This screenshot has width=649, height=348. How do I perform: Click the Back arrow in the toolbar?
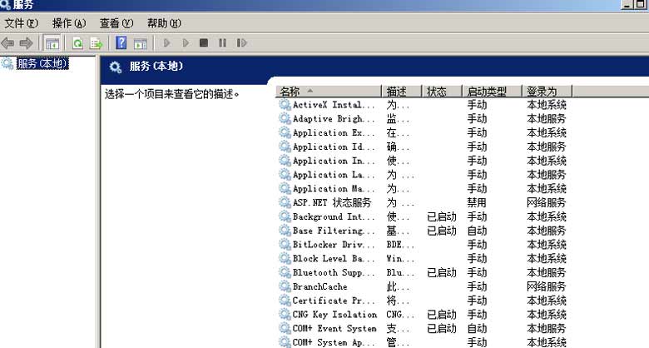[7, 42]
